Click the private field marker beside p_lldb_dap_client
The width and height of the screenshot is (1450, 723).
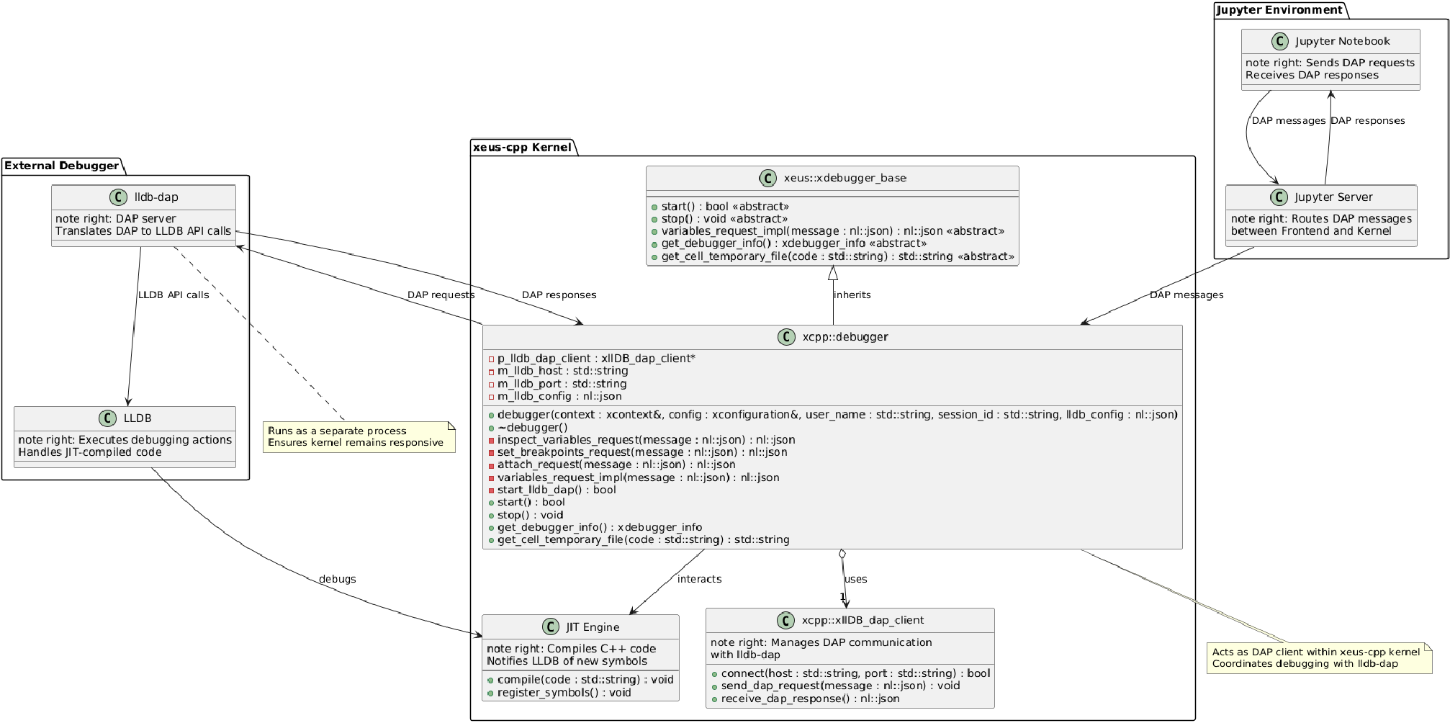point(491,359)
